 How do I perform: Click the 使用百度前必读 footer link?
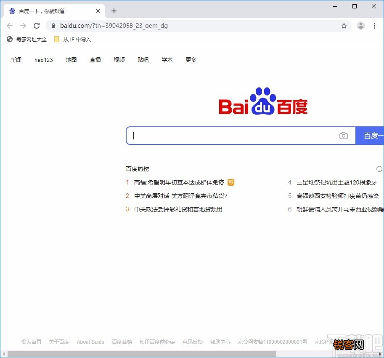click(x=157, y=342)
